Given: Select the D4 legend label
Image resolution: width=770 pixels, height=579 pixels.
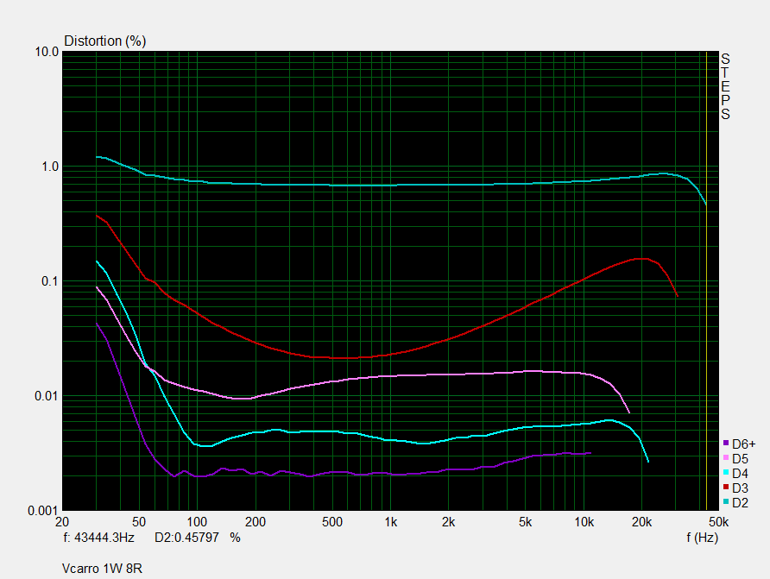Looking at the screenshot, I should click(x=740, y=474).
